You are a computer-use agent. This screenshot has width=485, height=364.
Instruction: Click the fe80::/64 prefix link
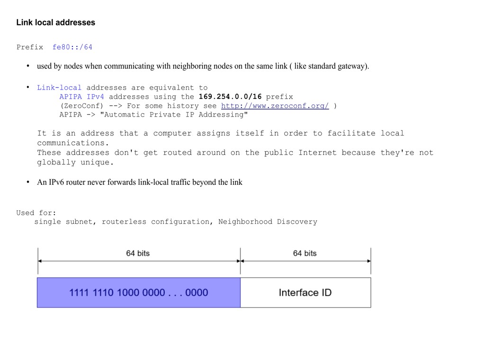(x=72, y=47)
